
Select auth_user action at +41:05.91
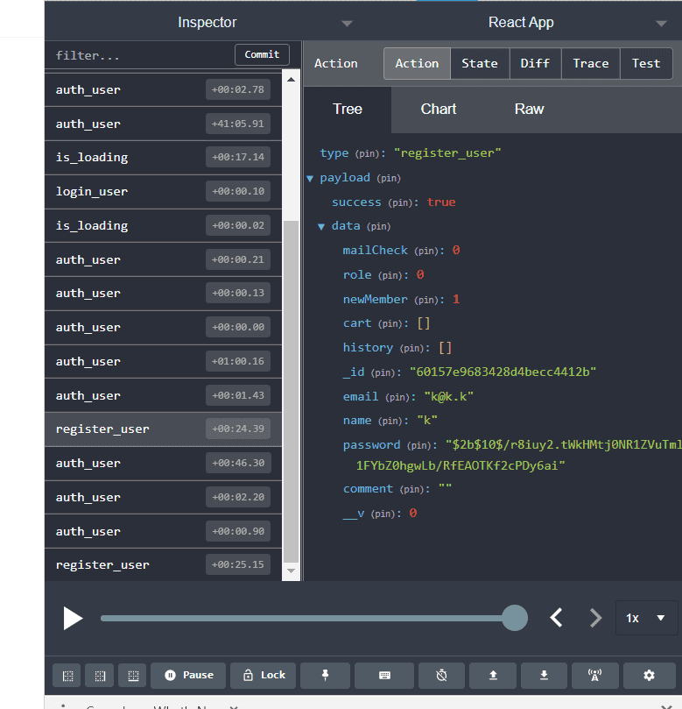pos(163,124)
